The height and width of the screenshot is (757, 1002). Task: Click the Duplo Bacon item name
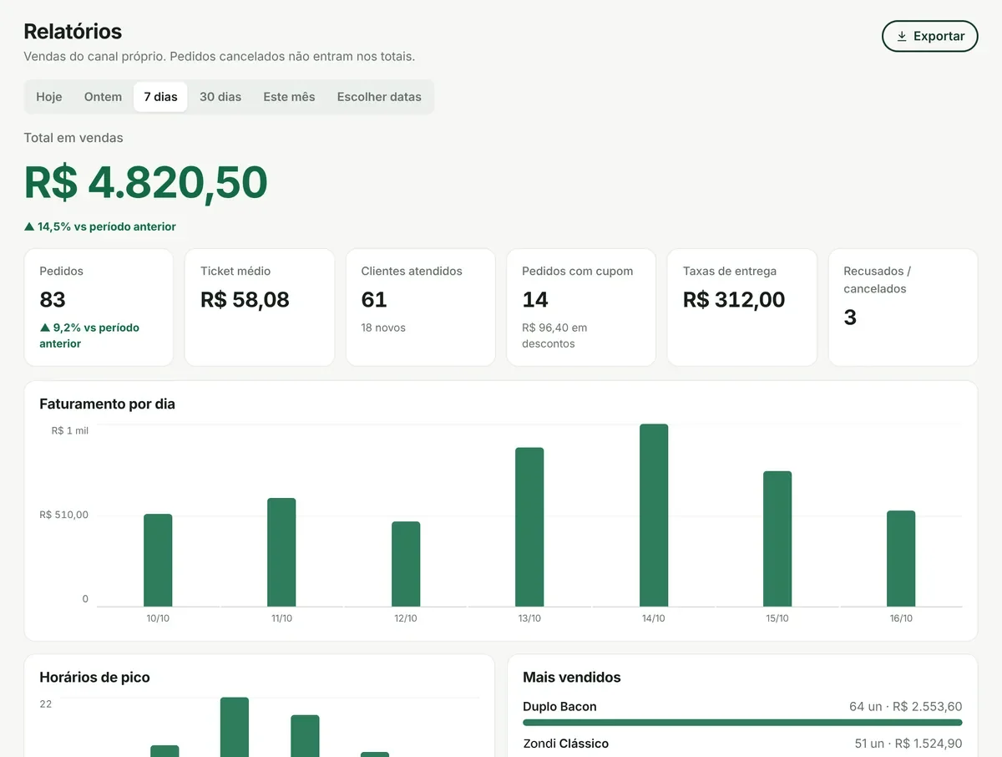click(x=559, y=706)
